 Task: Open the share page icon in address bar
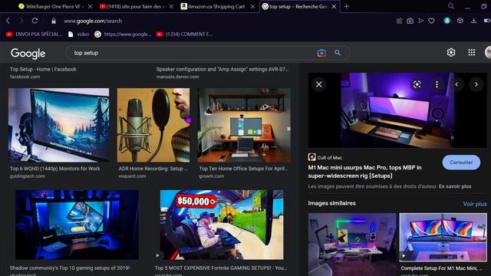pos(399,21)
